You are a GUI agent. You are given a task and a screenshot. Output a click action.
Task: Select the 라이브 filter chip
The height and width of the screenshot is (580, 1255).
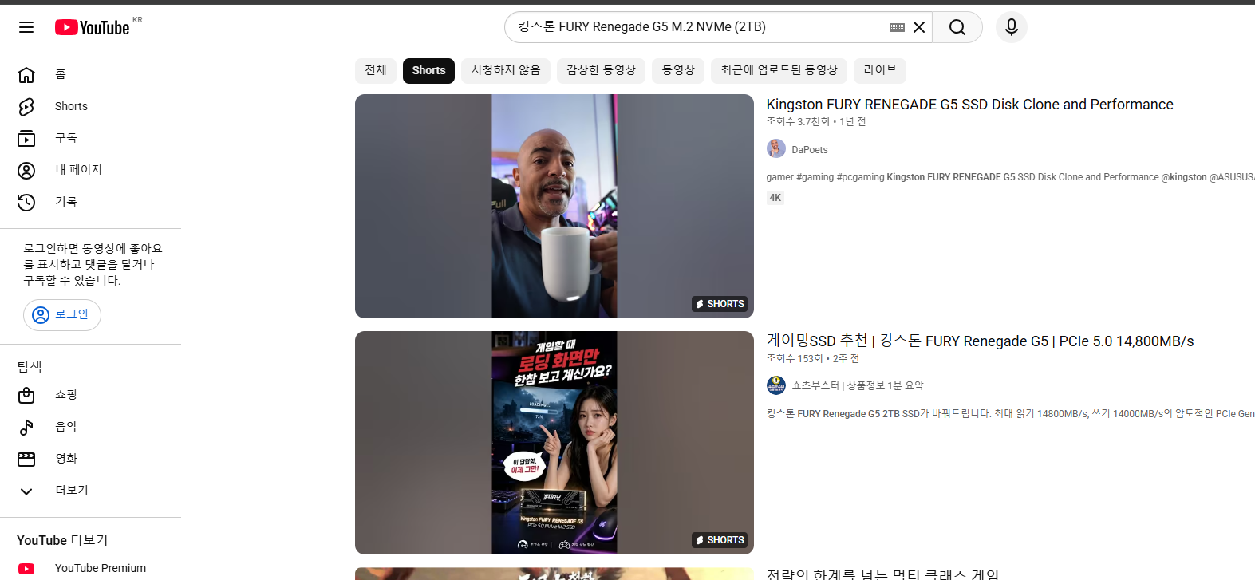[x=880, y=70]
